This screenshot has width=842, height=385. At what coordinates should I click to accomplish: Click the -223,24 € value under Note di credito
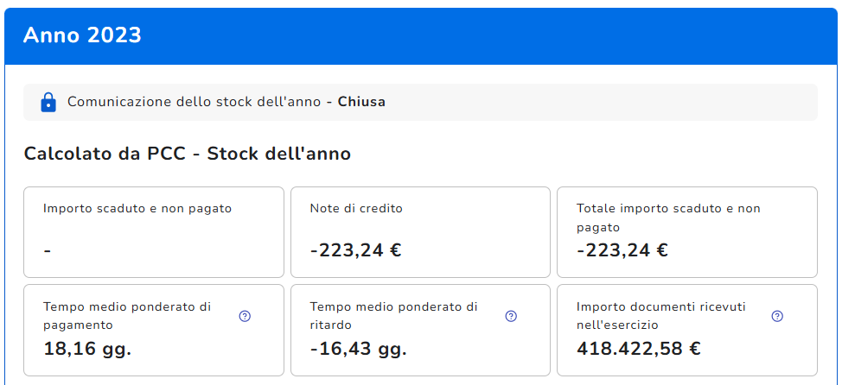click(355, 250)
